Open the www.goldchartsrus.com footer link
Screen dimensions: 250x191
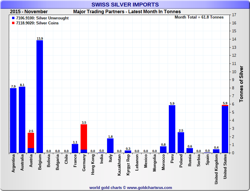(x=149, y=187)
